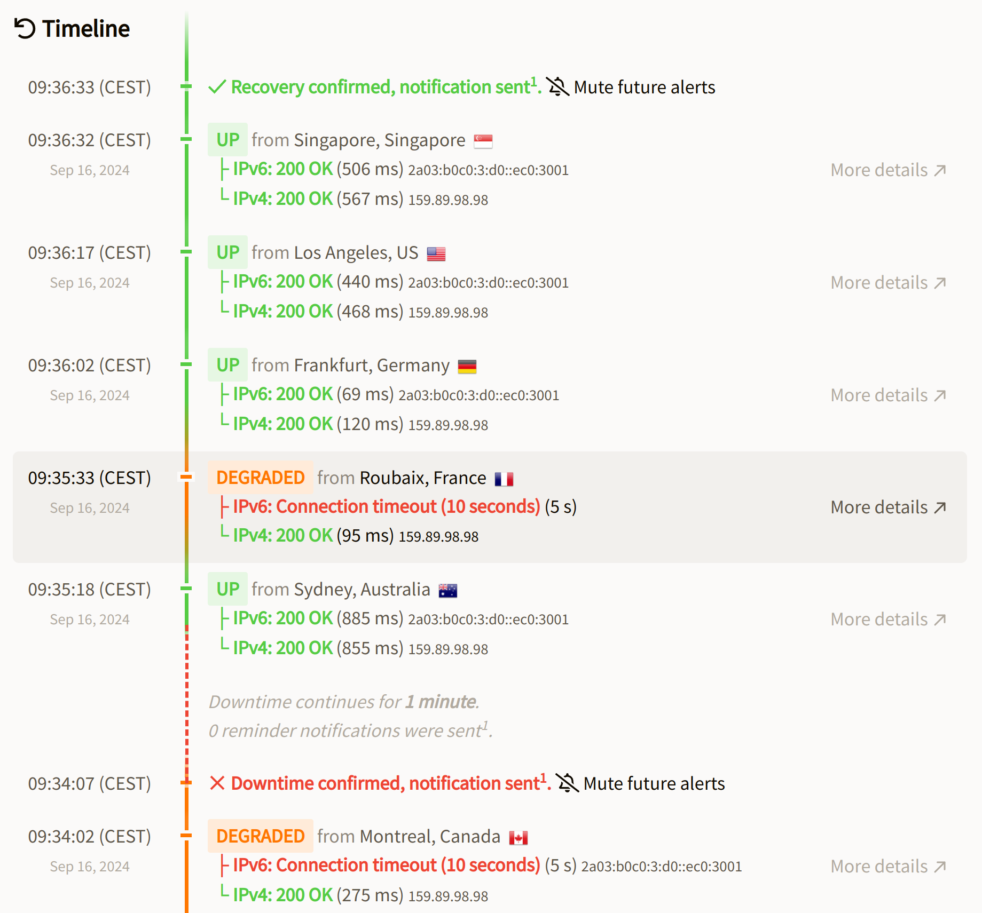Click the muted bell icon beside Downtime confirmed
The width and height of the screenshot is (982, 913).
pos(567,783)
